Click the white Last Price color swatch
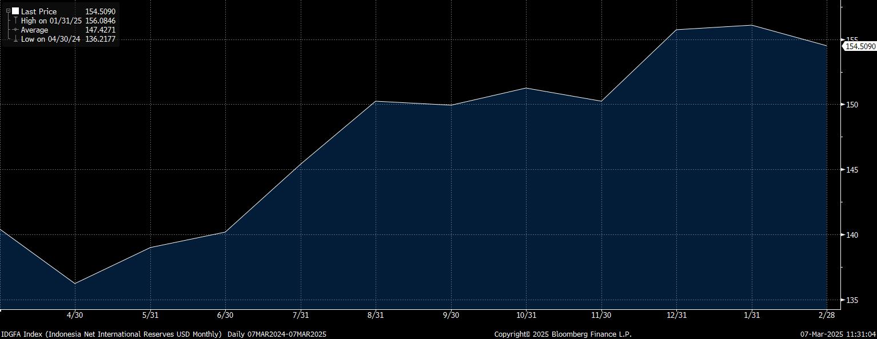 pyautogui.click(x=15, y=11)
